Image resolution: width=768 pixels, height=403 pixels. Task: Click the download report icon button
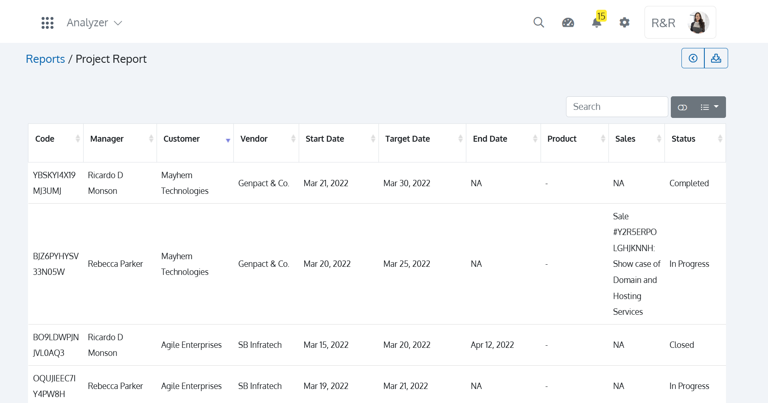pos(716,58)
